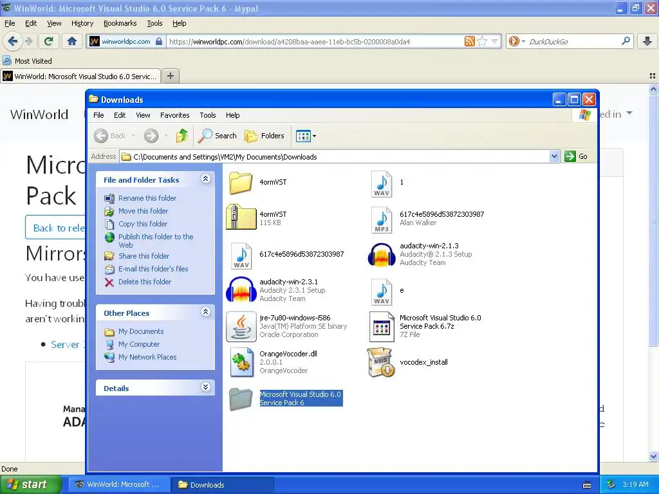Click the Go button next to Address
The width and height of the screenshot is (659, 494).
click(577, 156)
